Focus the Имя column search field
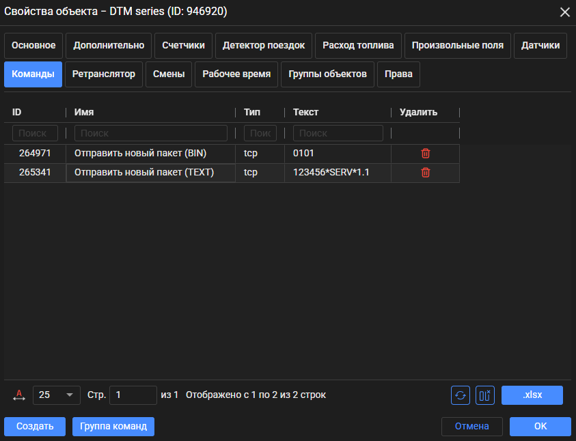Screen dimensions: 576x441 tap(150, 133)
